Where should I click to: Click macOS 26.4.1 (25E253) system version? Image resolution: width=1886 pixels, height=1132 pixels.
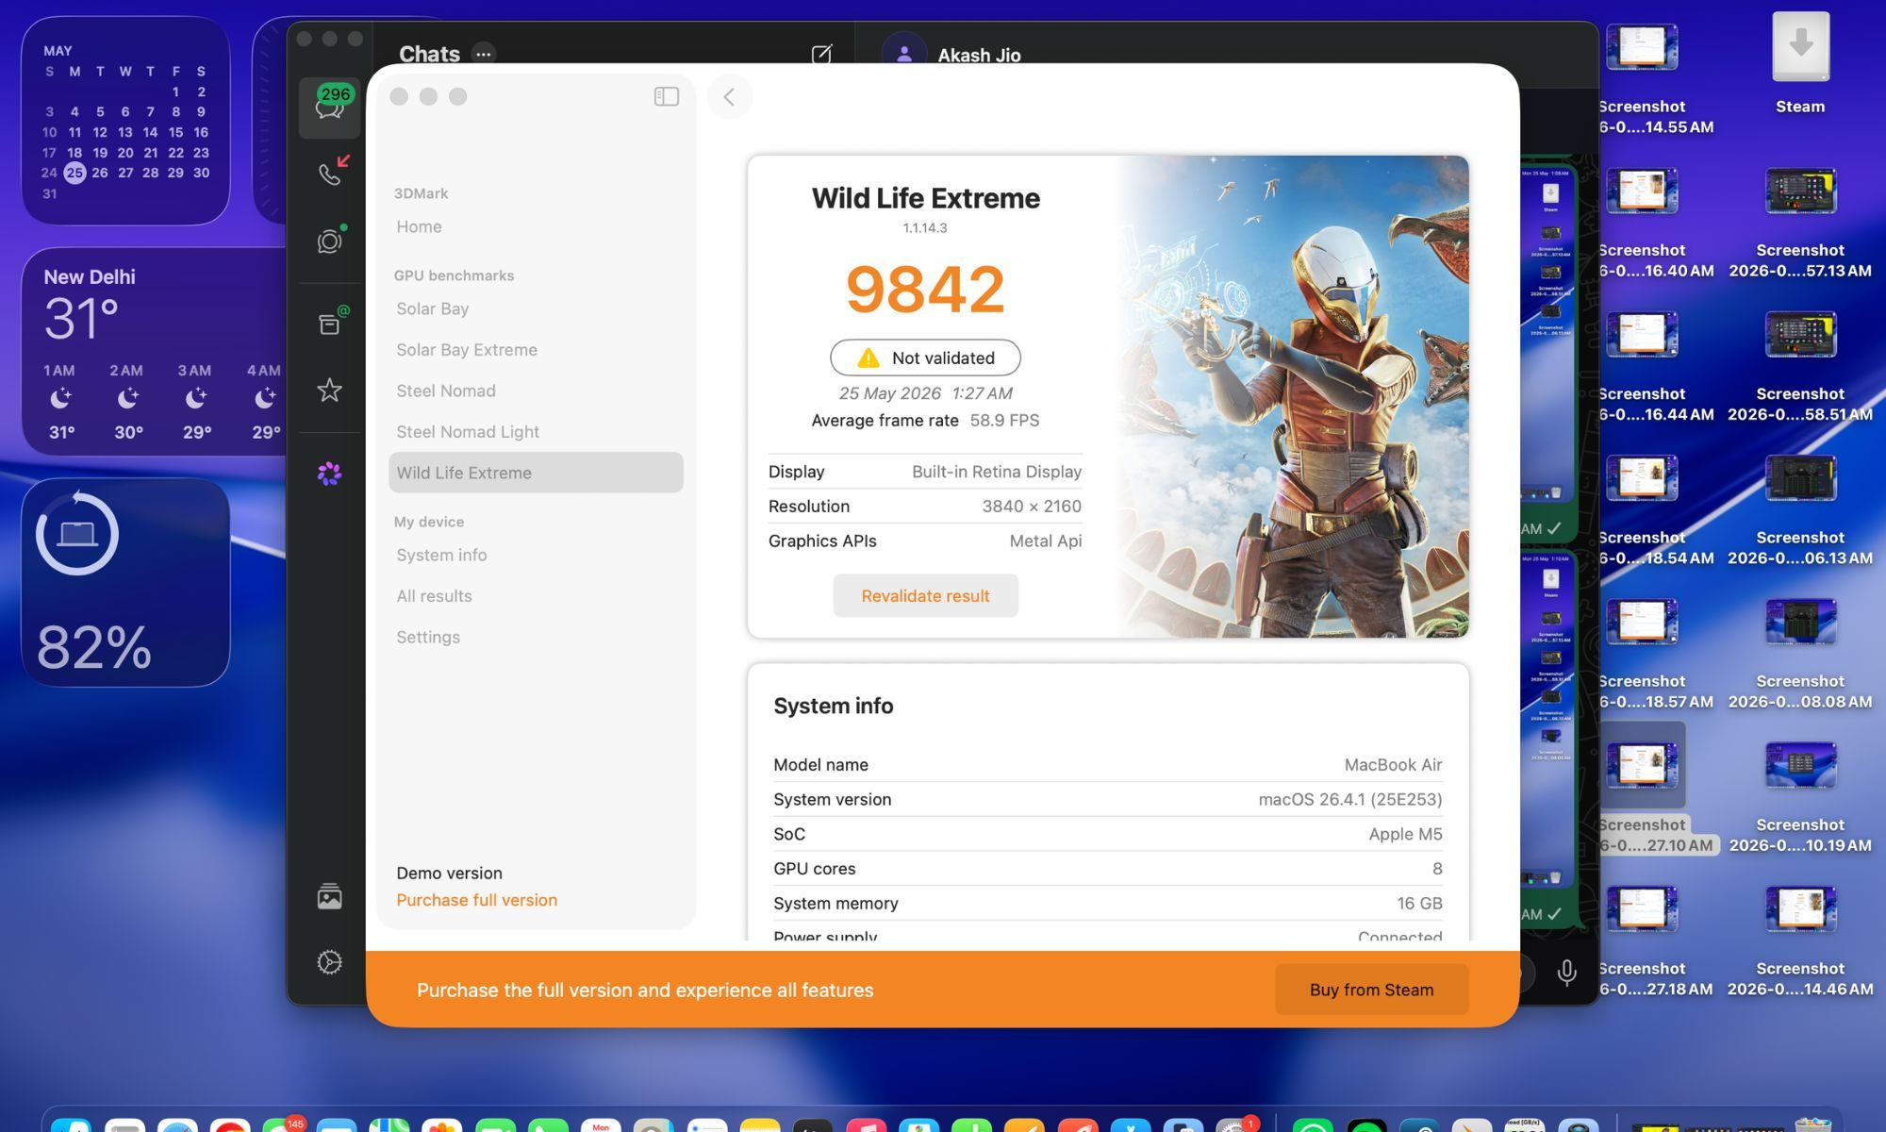click(1350, 800)
